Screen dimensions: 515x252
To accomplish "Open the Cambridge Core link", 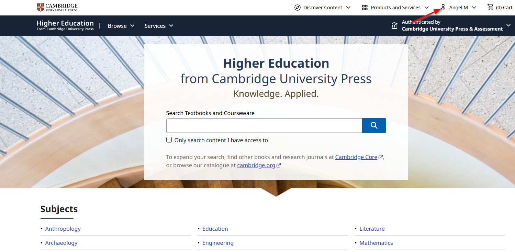I will coord(356,157).
